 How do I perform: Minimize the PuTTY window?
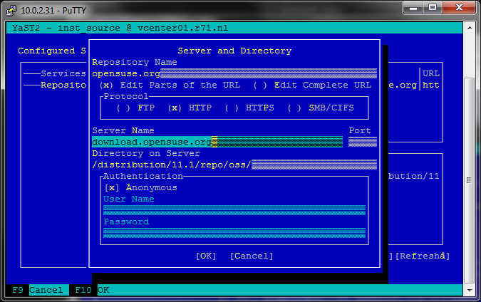(x=413, y=8)
